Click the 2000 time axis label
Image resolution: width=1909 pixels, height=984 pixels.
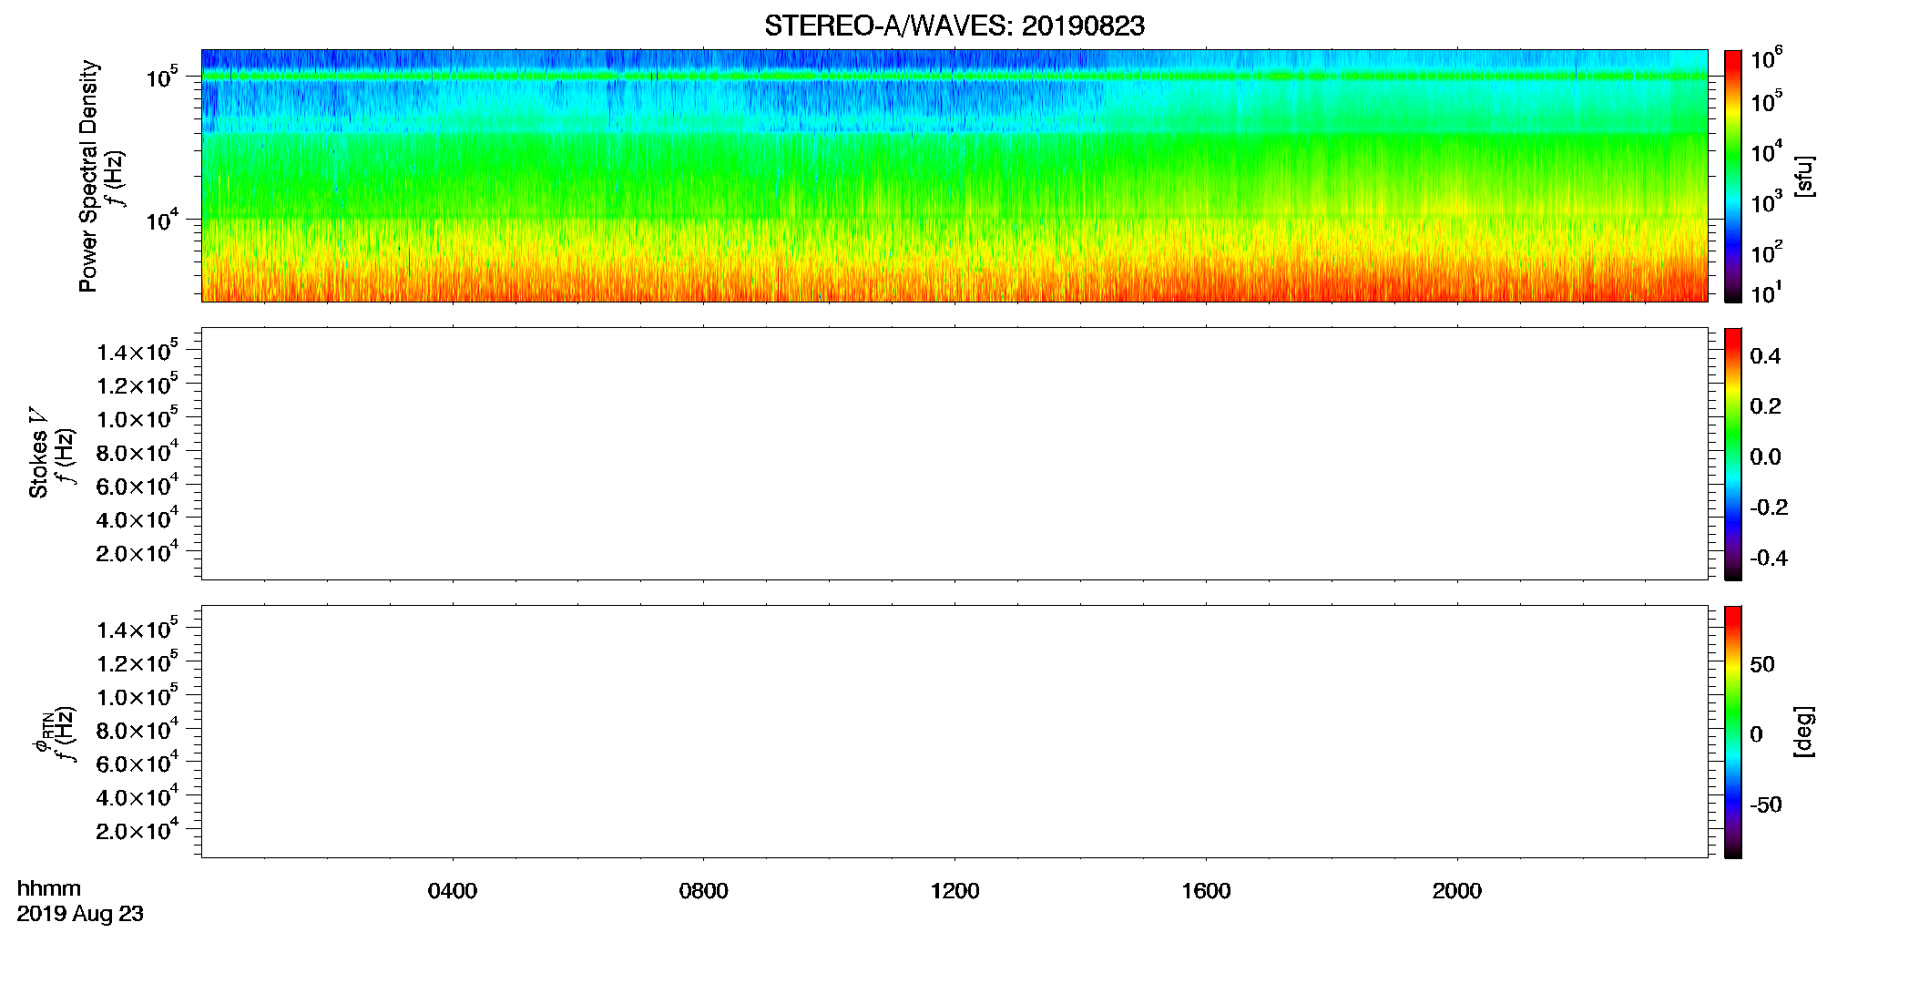tap(1456, 891)
